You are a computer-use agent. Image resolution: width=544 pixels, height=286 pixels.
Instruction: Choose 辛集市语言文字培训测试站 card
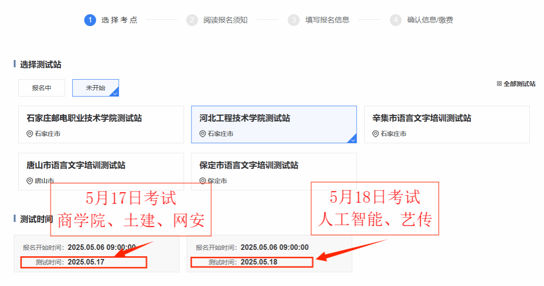(447, 124)
